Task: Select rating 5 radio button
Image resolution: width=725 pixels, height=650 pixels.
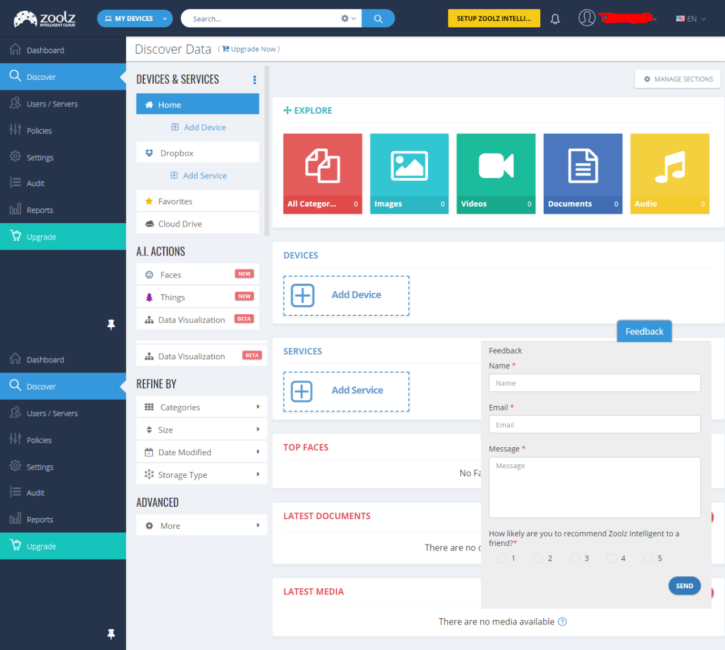Action: [x=648, y=558]
